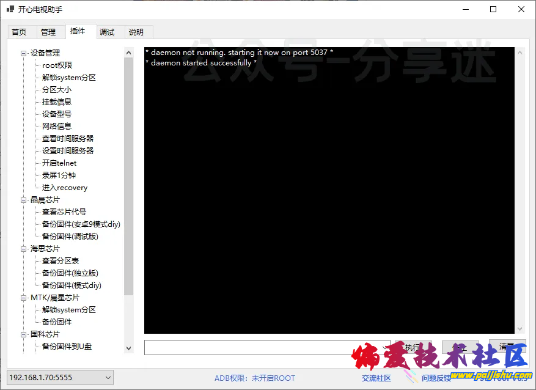Collapse the 晶晨芯片 tree group
Image resolution: width=536 pixels, height=390 pixels.
tap(24, 200)
